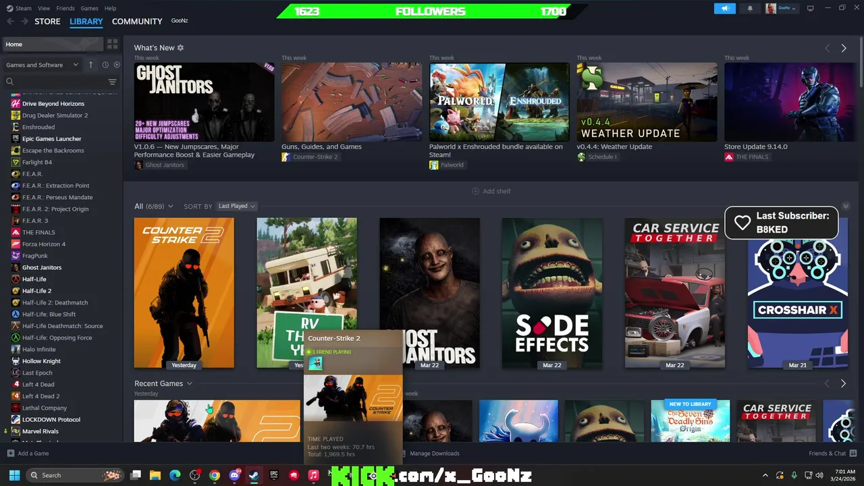
Task: Click the heart icon on subscriber overlay
Action: (x=742, y=223)
